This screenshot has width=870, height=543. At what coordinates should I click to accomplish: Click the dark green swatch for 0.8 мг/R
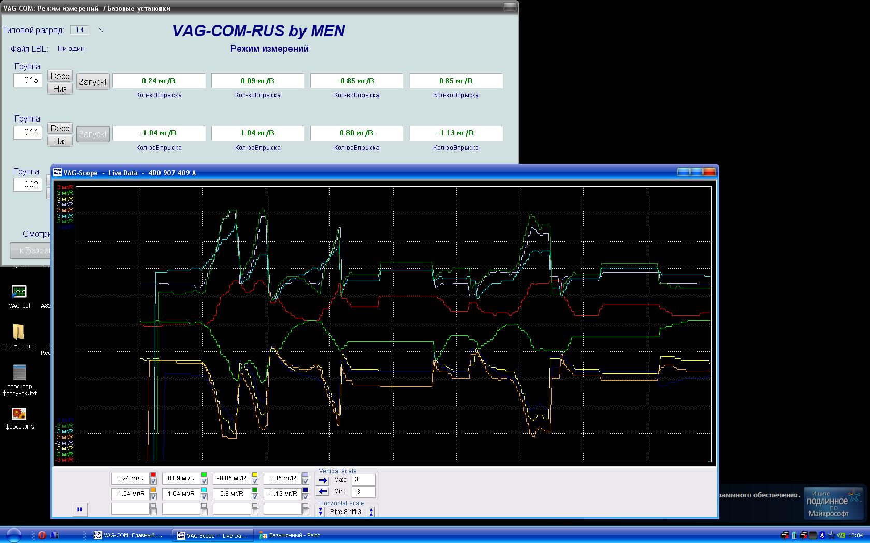pos(255,490)
